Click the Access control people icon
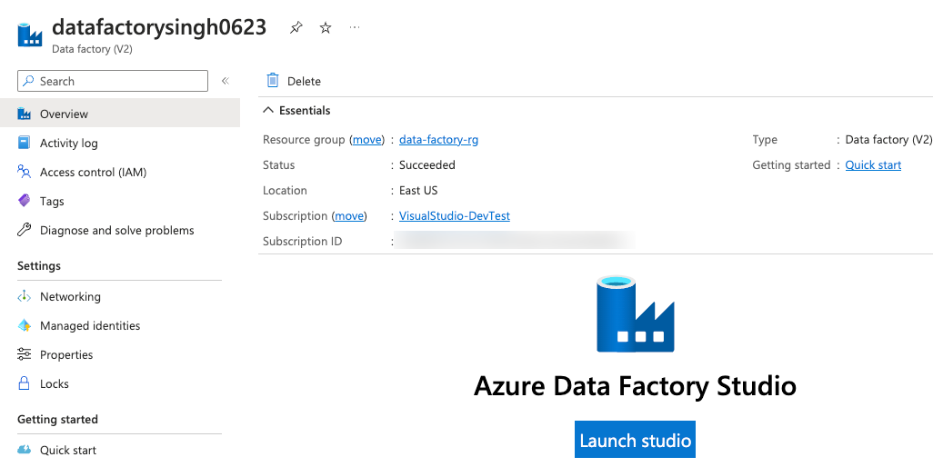The width and height of the screenshot is (933, 467). pyautogui.click(x=24, y=172)
